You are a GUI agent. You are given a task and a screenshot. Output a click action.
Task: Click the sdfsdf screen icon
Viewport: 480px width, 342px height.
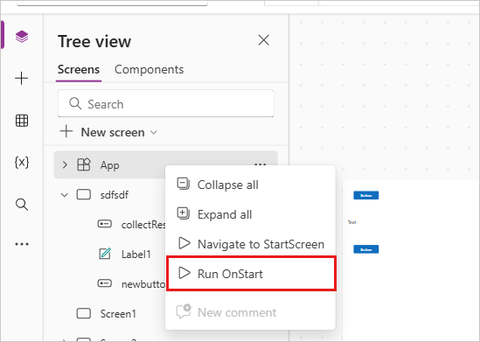click(84, 195)
